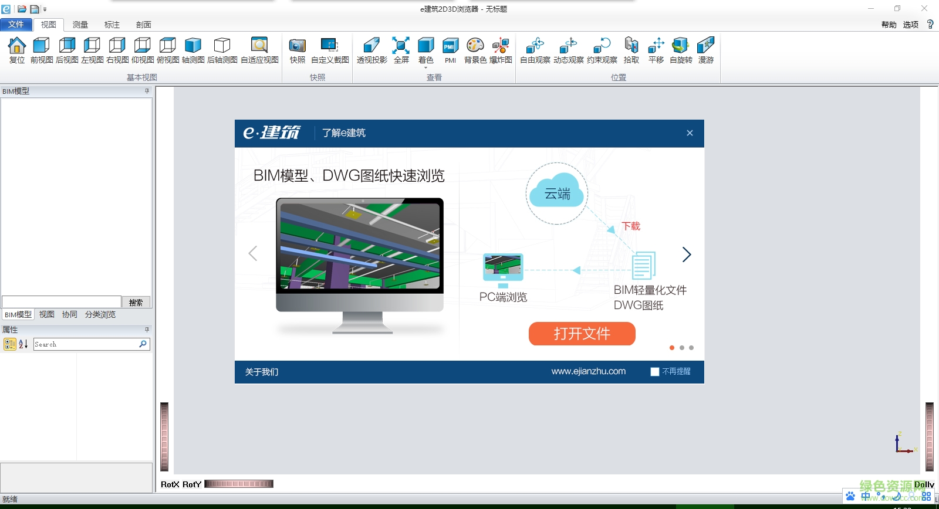Open www.ejianzhu.com website link
939x509 pixels.
[589, 371]
